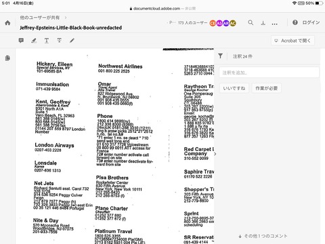Click the Sprint entry heading
Screen dimensions: 325x244
point(192,213)
